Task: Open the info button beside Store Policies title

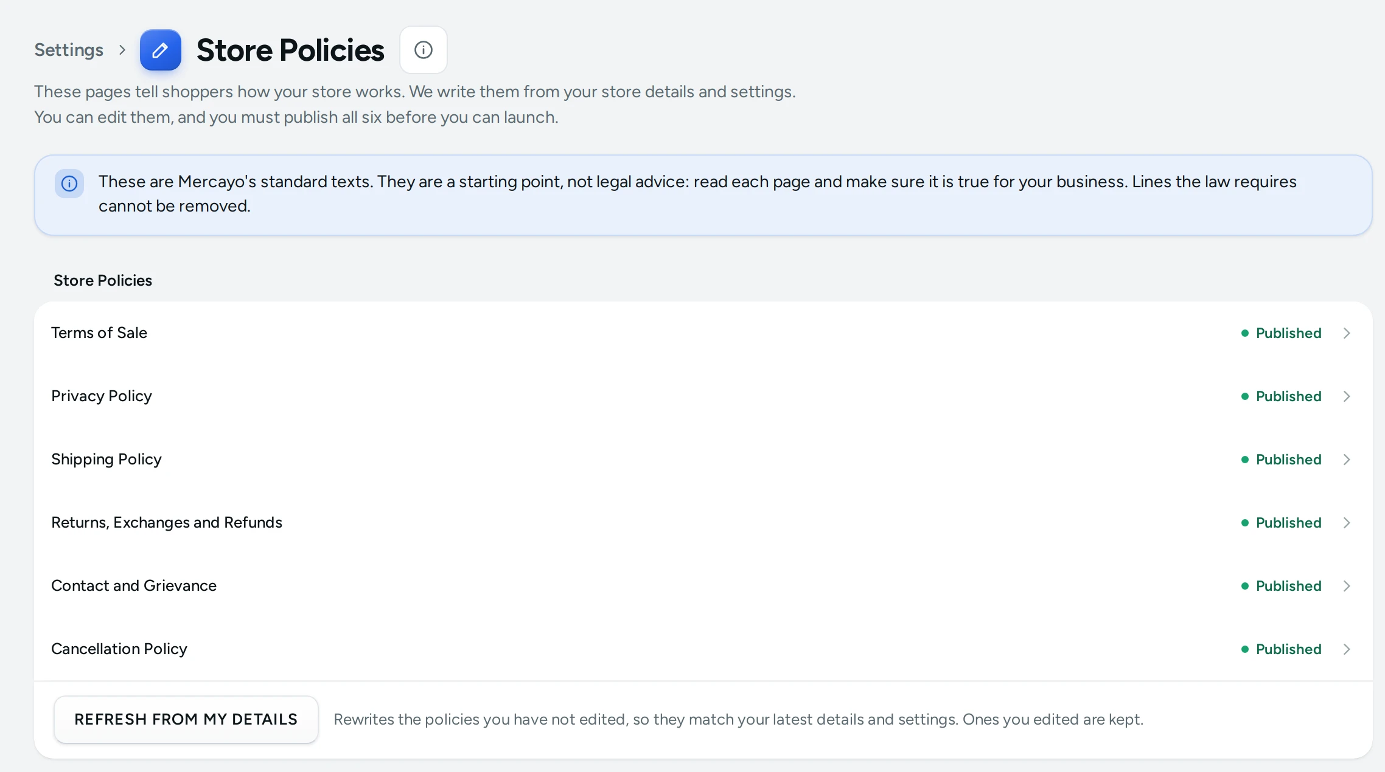Action: [424, 50]
